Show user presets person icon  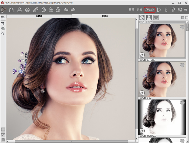tap(149, 18)
